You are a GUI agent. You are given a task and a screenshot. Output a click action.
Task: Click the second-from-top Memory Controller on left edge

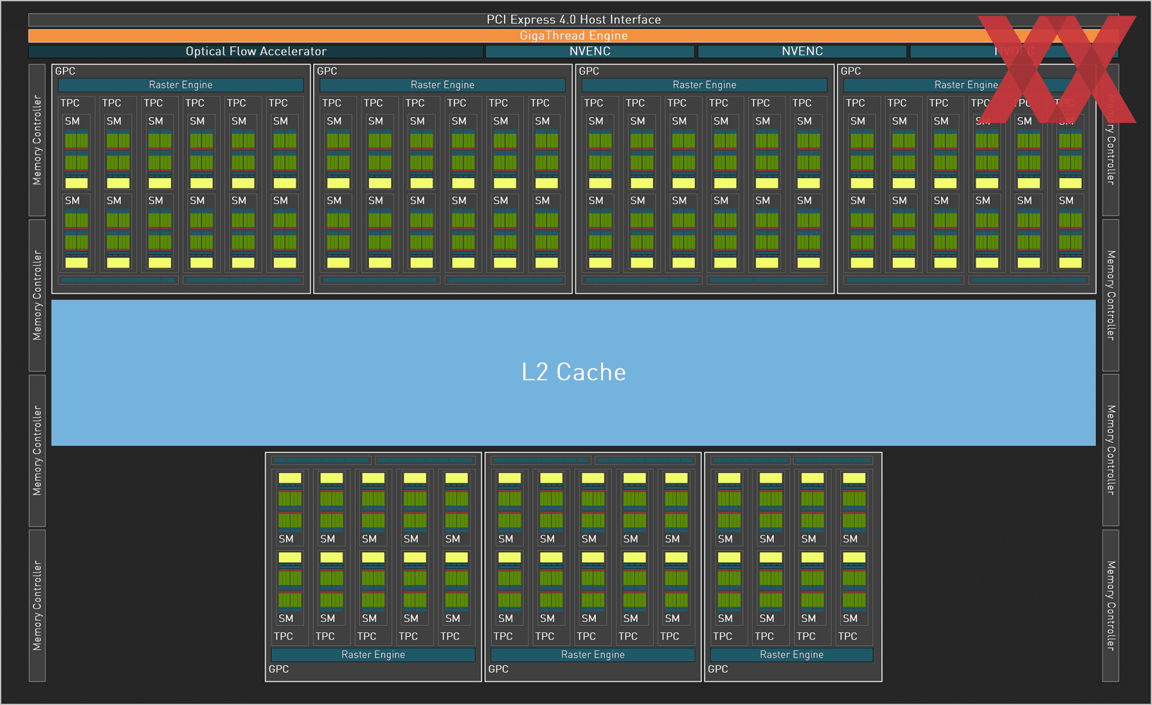pyautogui.click(x=37, y=295)
